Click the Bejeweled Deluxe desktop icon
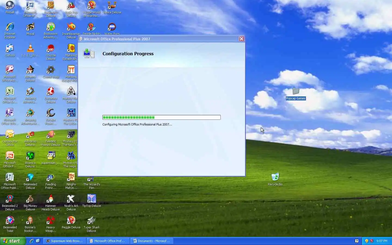Image resolution: width=392 pixels, height=245 pixels. (x=30, y=181)
